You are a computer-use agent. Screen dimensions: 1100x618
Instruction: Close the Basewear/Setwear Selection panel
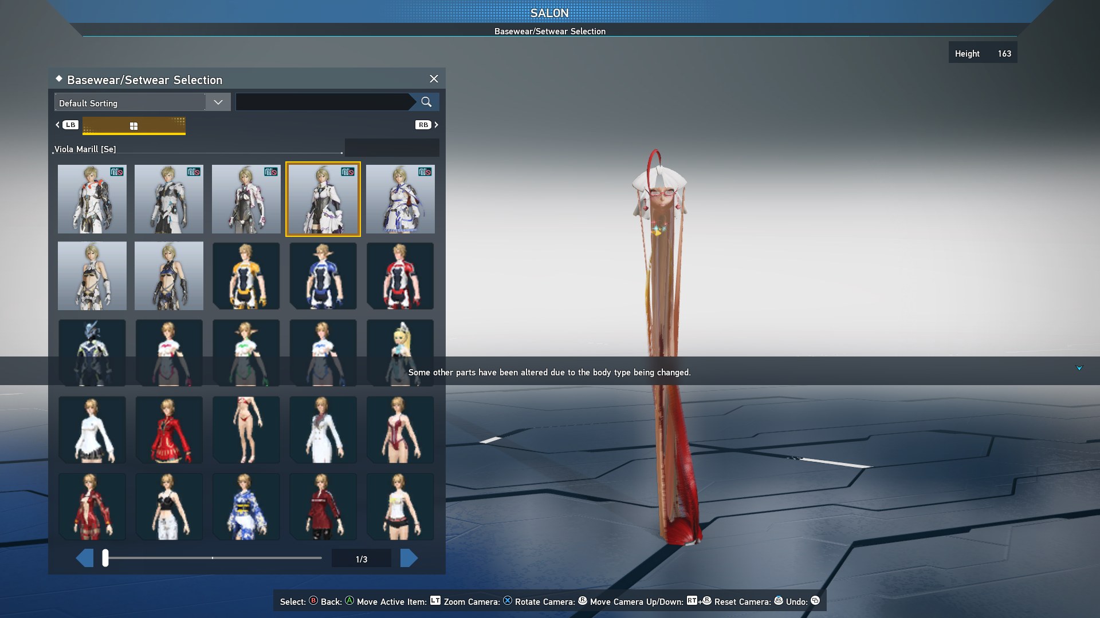pyautogui.click(x=434, y=79)
